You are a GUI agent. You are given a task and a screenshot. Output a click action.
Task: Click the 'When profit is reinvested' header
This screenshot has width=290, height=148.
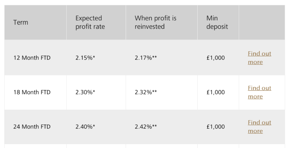pyautogui.click(x=155, y=23)
